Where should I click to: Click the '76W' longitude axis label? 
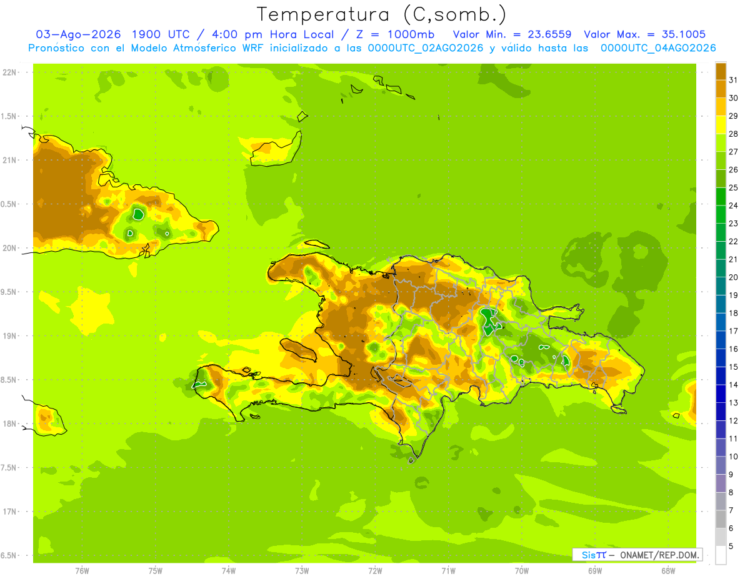coord(82,571)
